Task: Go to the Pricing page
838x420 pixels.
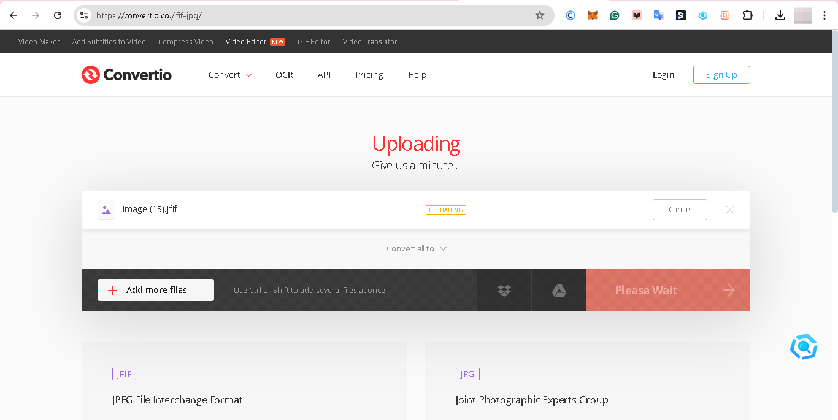Action: (369, 74)
